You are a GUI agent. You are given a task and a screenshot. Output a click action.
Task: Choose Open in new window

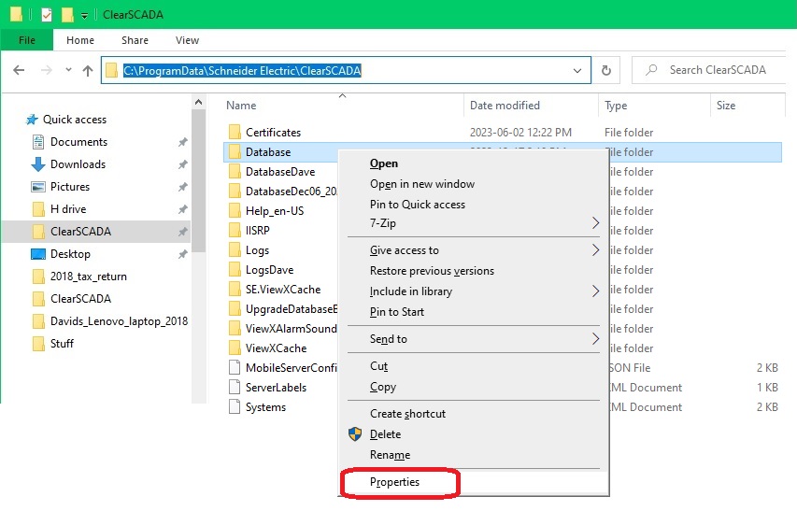click(x=422, y=184)
